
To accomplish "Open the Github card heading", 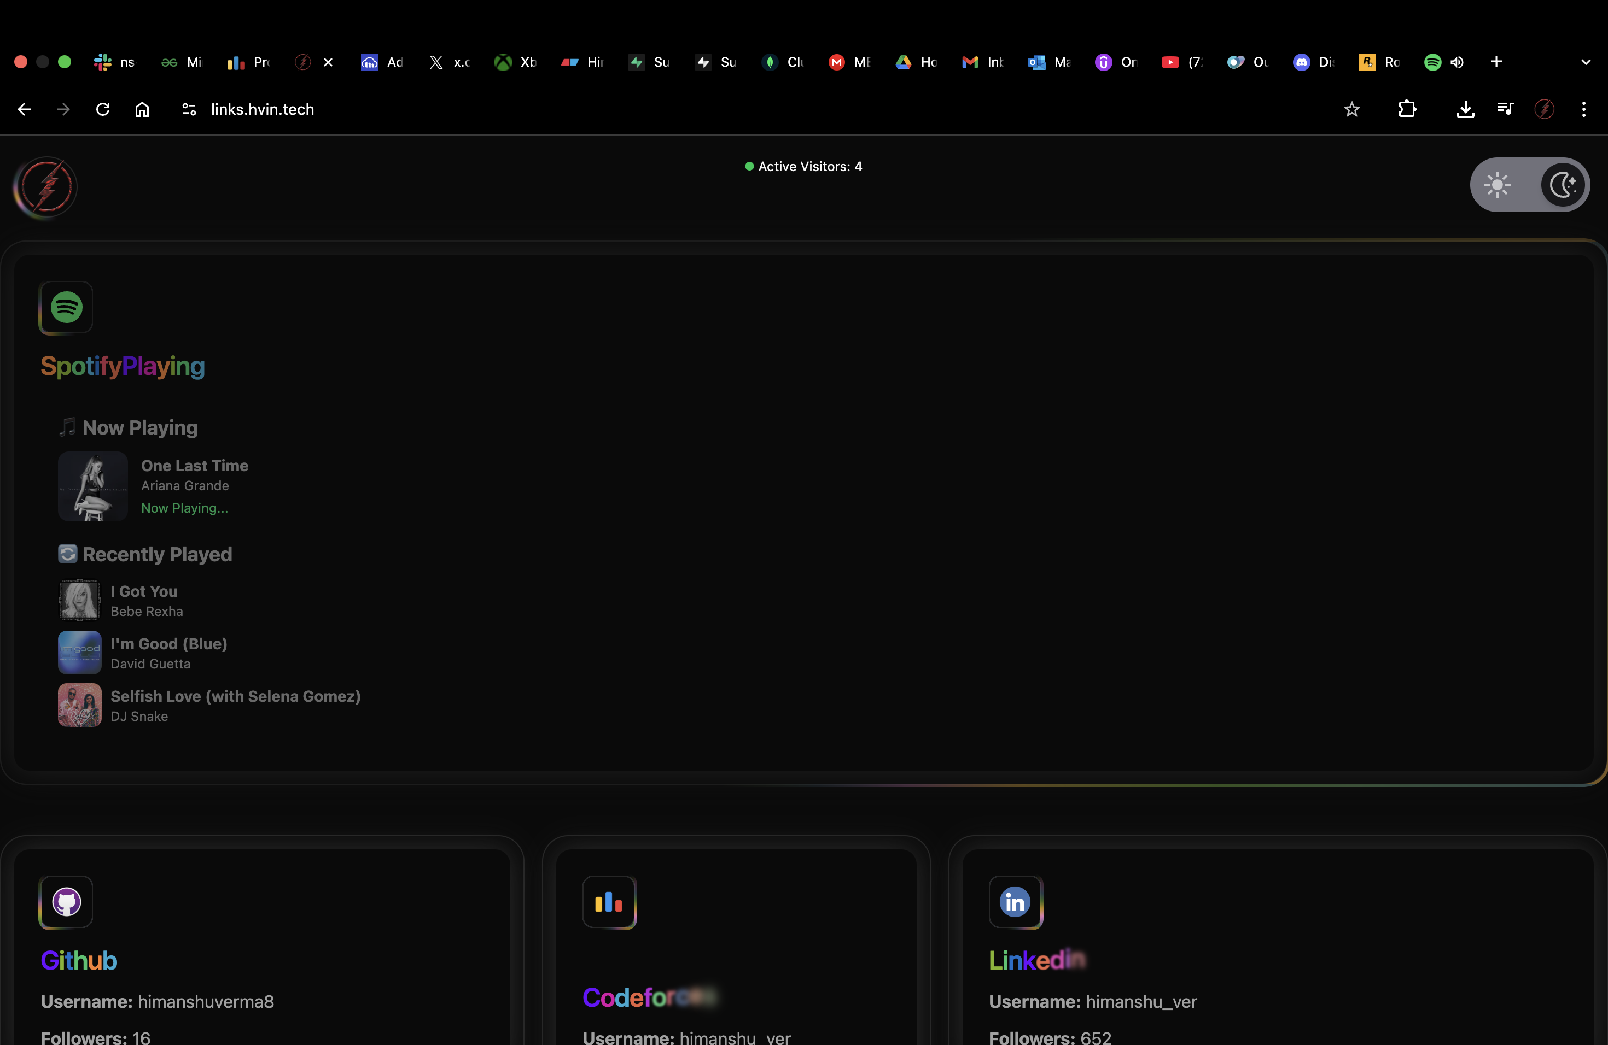I will [x=79, y=961].
